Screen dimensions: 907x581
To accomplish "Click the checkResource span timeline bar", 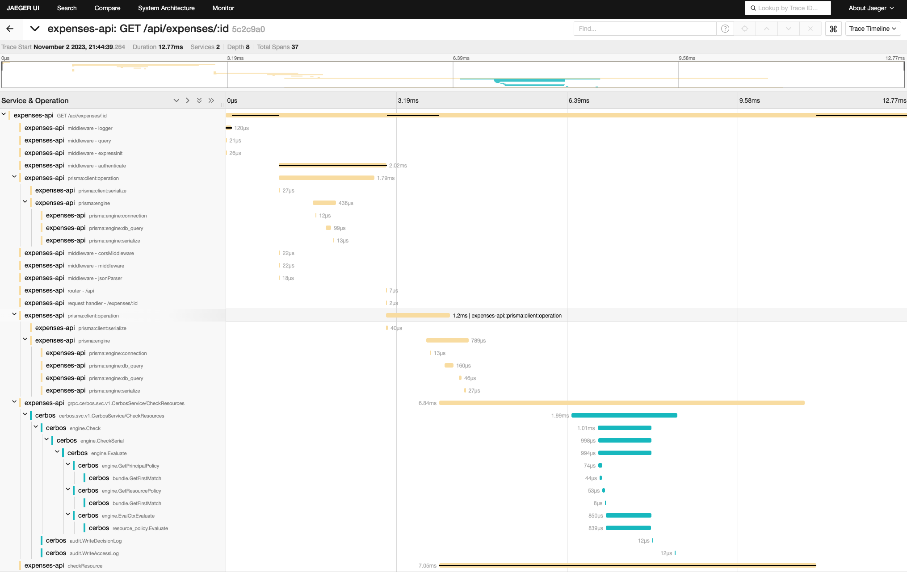I will click(x=627, y=565).
